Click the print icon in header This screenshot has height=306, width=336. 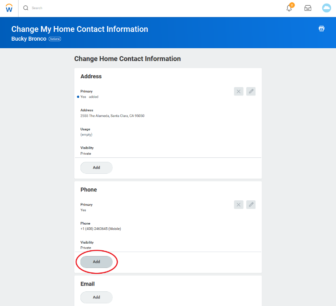tap(321, 29)
